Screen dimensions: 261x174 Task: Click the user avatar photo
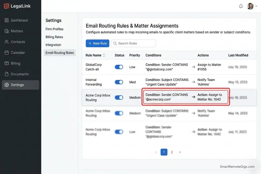pos(250,6)
